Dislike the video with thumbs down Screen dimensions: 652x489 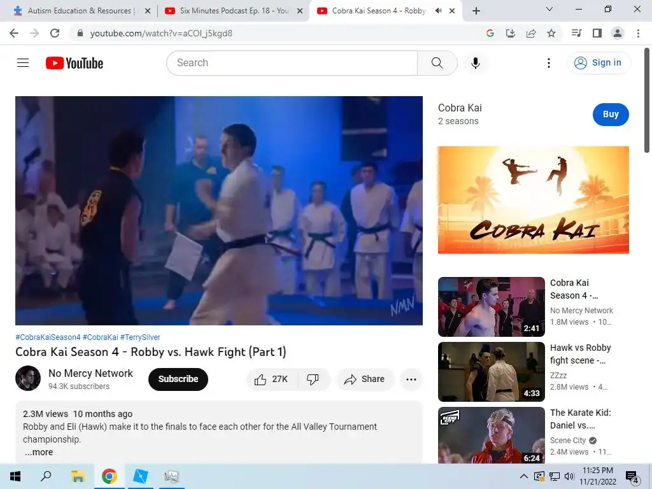[313, 379]
